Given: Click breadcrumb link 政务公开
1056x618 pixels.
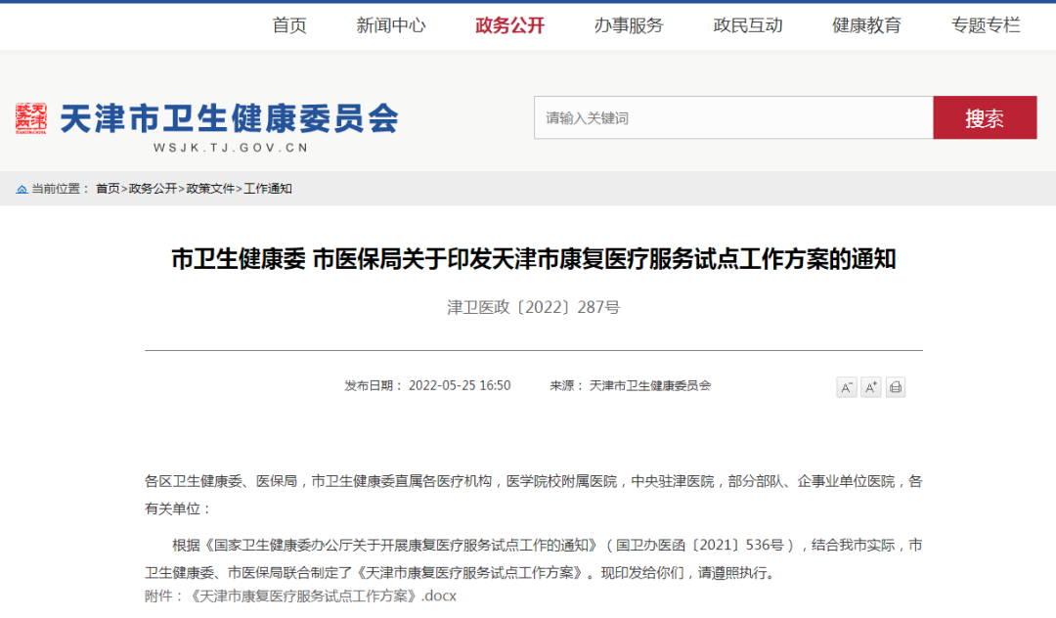Looking at the screenshot, I should 153,189.
